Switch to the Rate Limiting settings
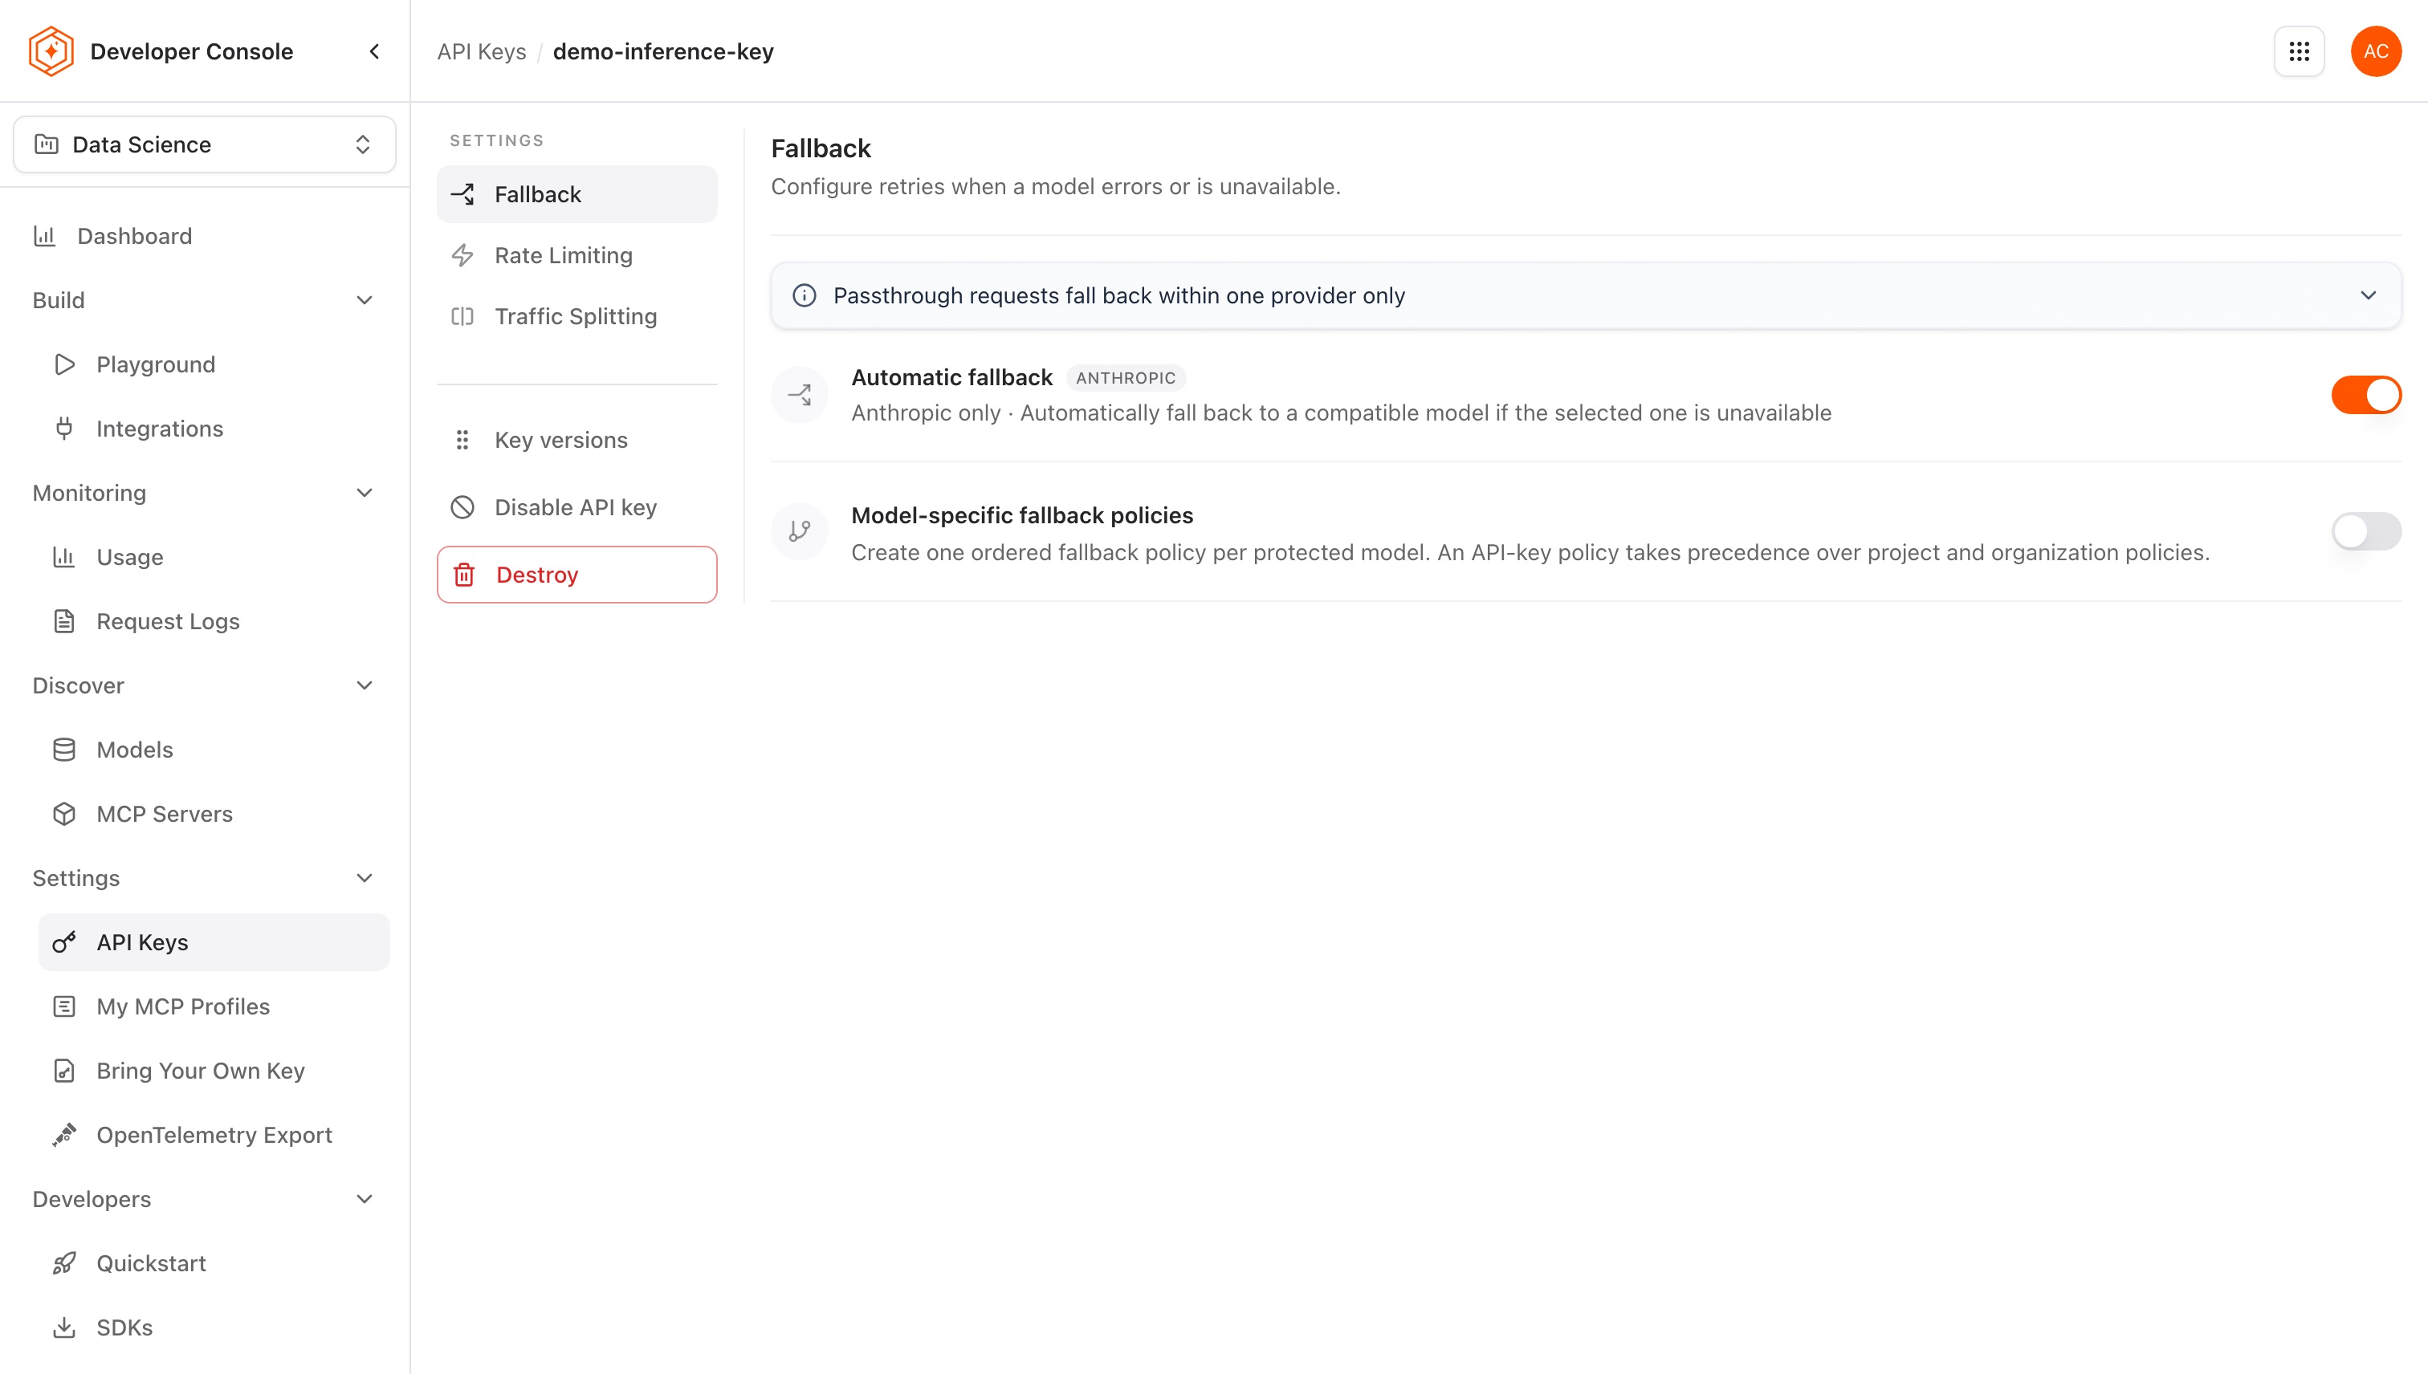2428x1374 pixels. 576,256
